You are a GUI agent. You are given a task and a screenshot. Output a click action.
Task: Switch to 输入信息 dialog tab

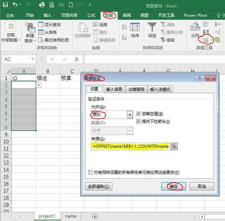point(114,89)
